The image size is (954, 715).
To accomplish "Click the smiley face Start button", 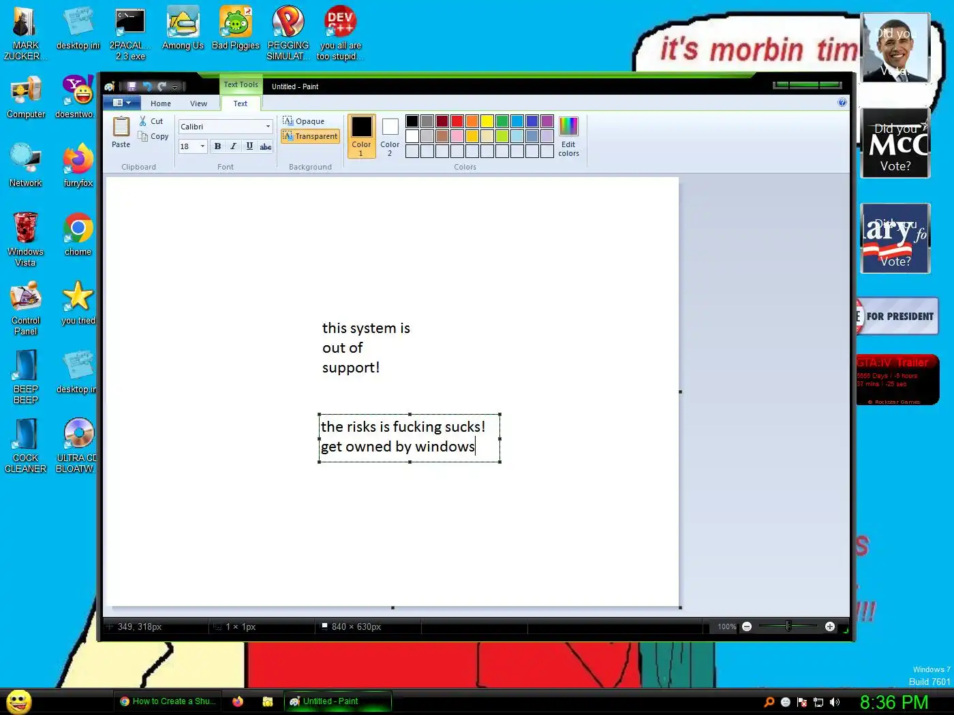I will 19,701.
